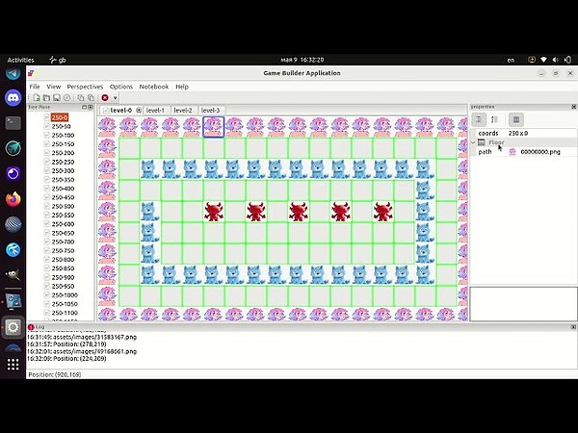The image size is (578, 433).
Task: Click the center red monster of the five
Action: tap(299, 212)
